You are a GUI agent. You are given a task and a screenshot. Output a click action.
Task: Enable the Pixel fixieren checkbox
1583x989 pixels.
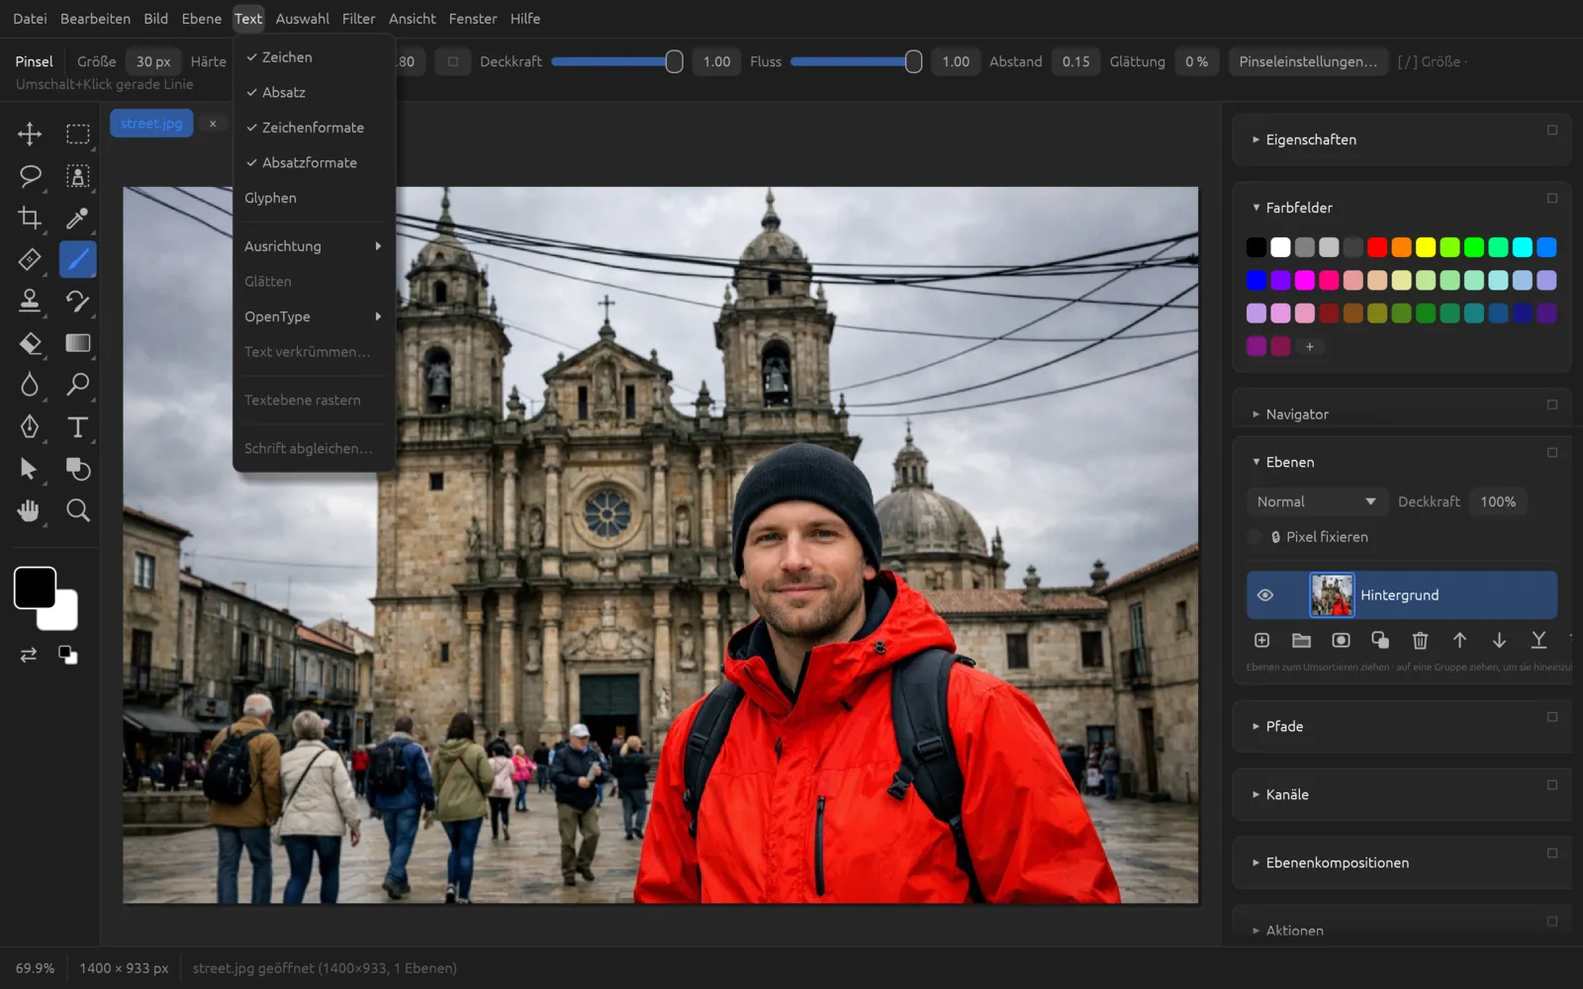point(1256,537)
